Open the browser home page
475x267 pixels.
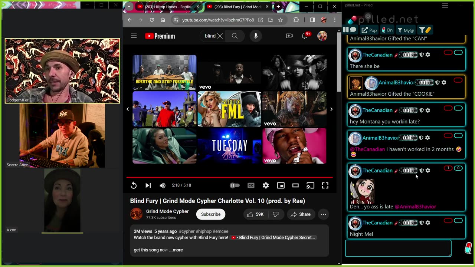point(163,20)
